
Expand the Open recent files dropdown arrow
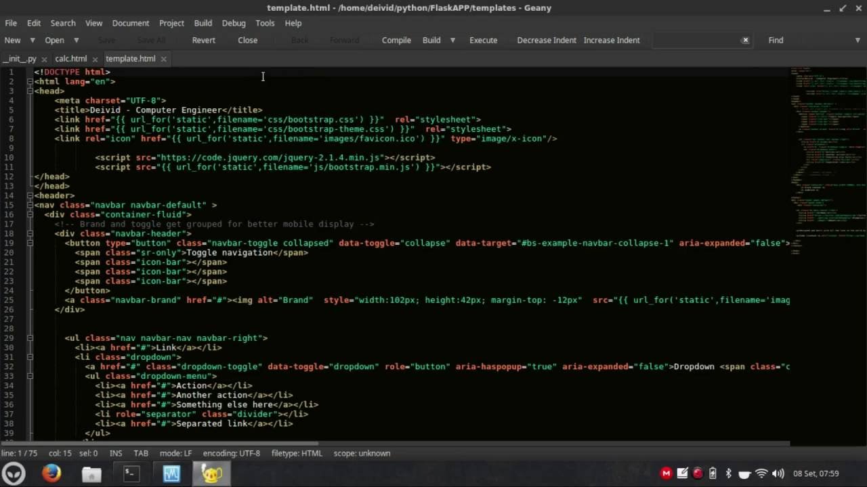(x=76, y=40)
